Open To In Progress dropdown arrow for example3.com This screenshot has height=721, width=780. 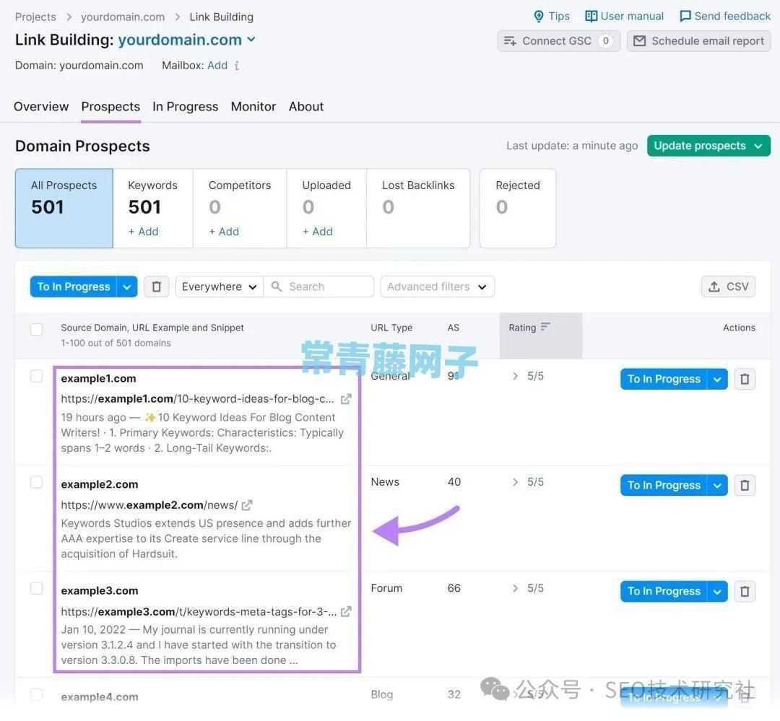[x=717, y=592]
